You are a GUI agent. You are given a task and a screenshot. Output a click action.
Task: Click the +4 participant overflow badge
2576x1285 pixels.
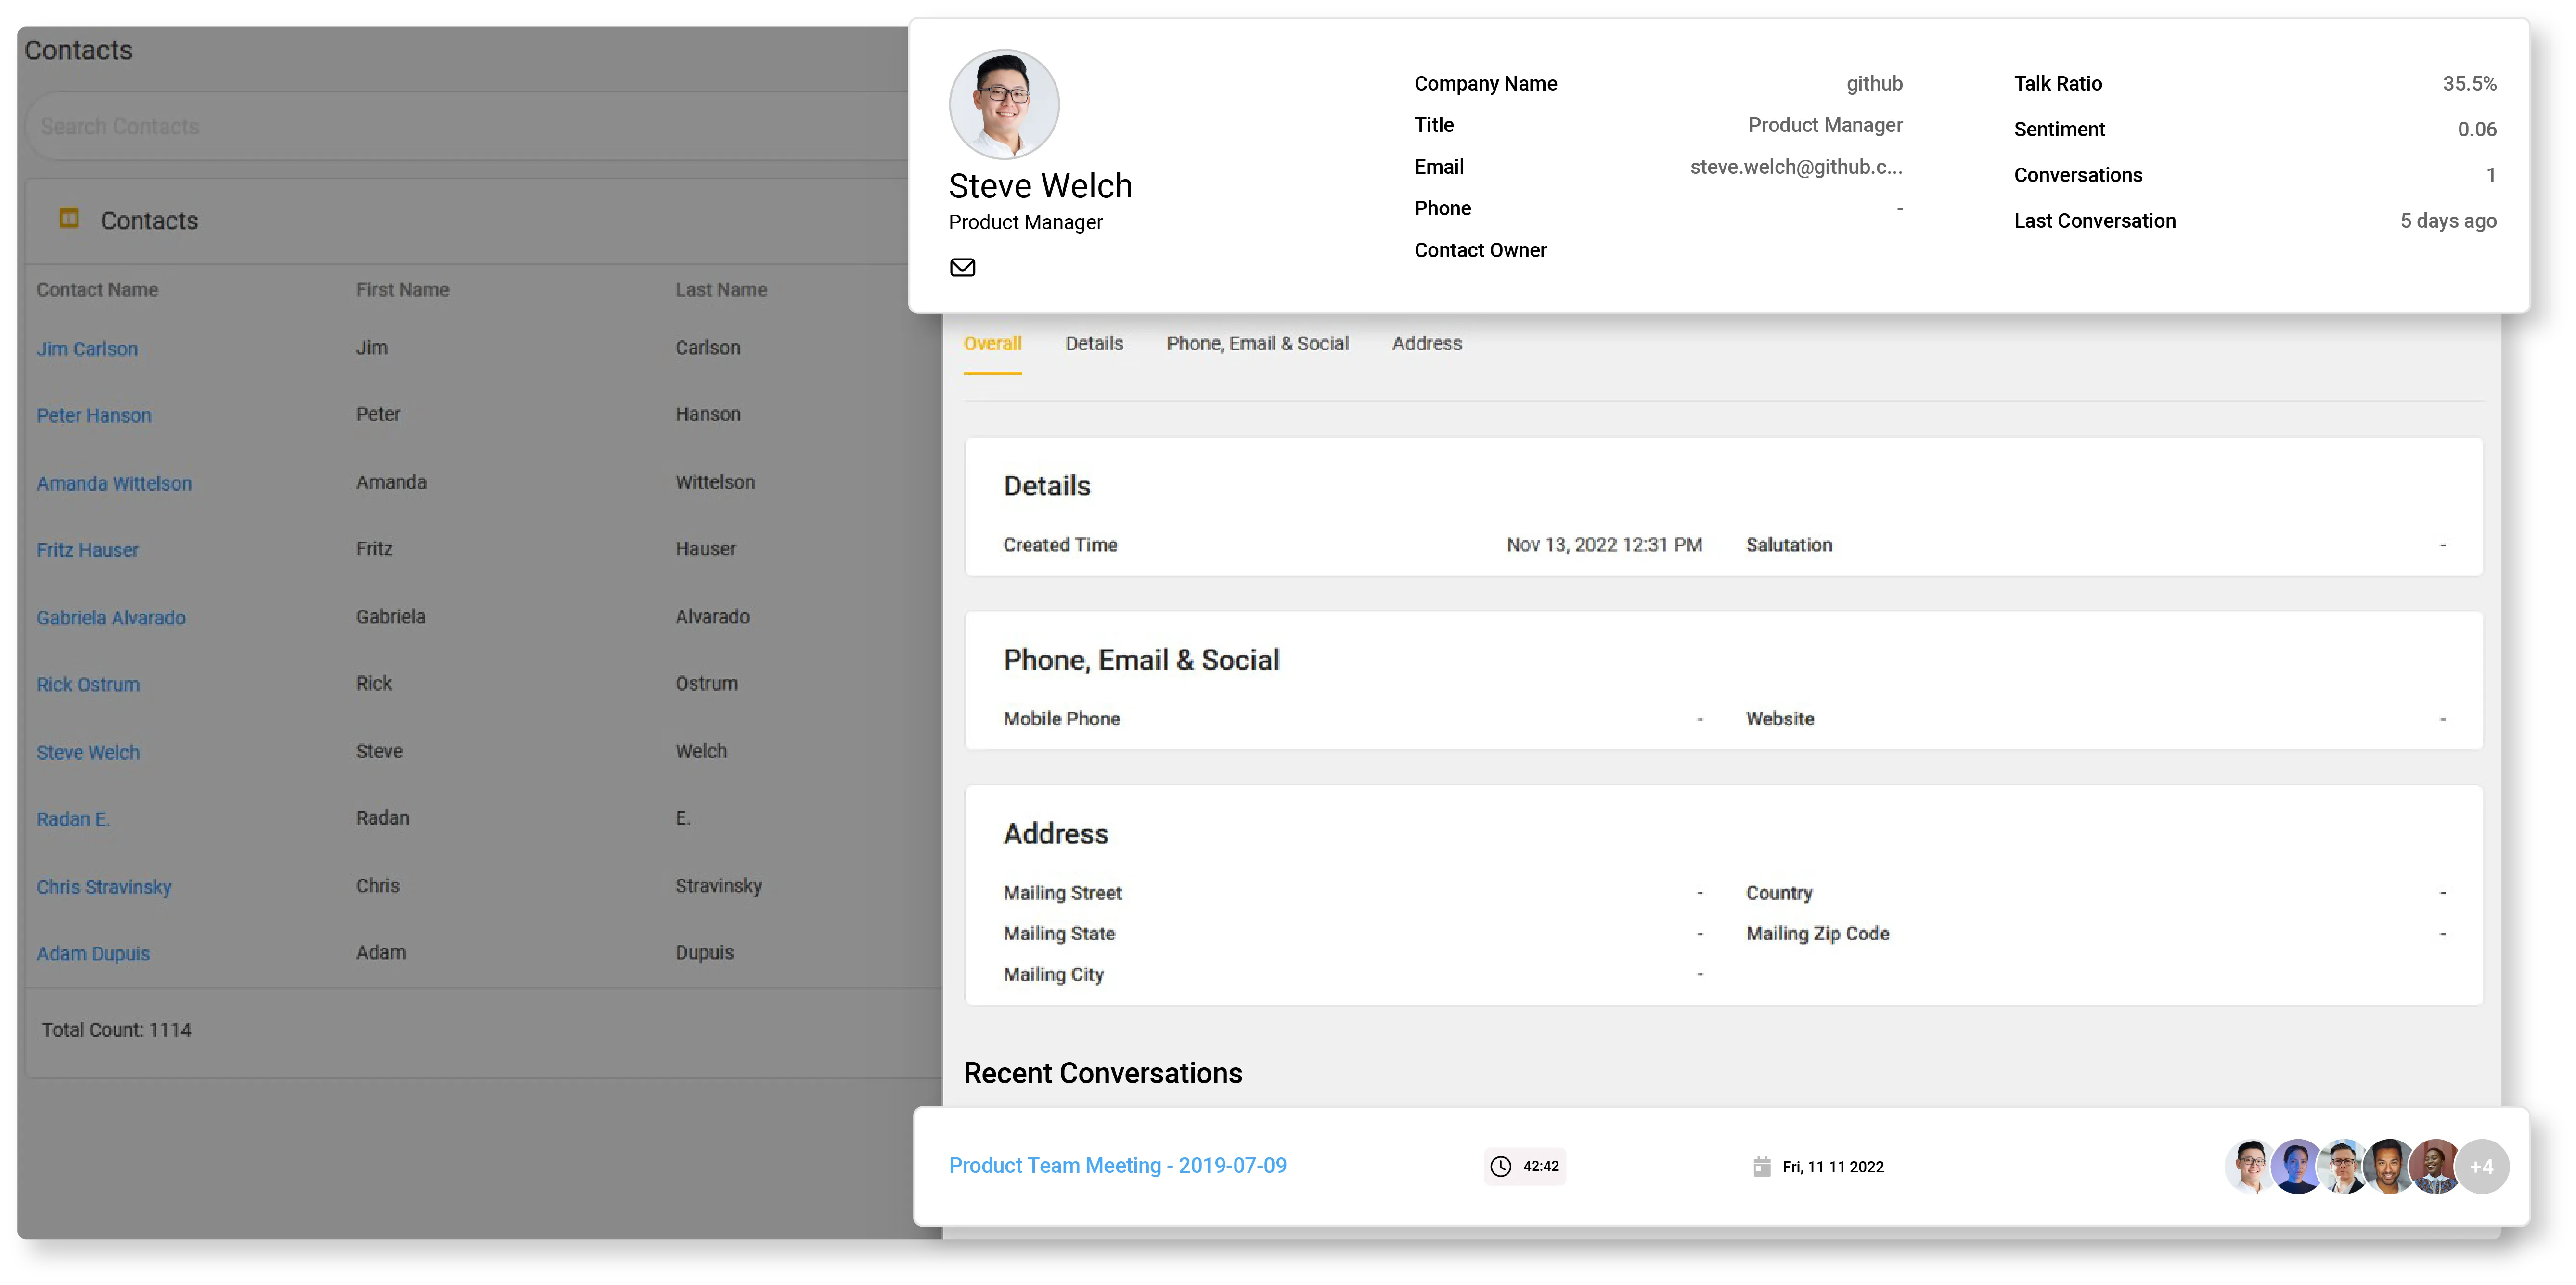(2483, 1166)
